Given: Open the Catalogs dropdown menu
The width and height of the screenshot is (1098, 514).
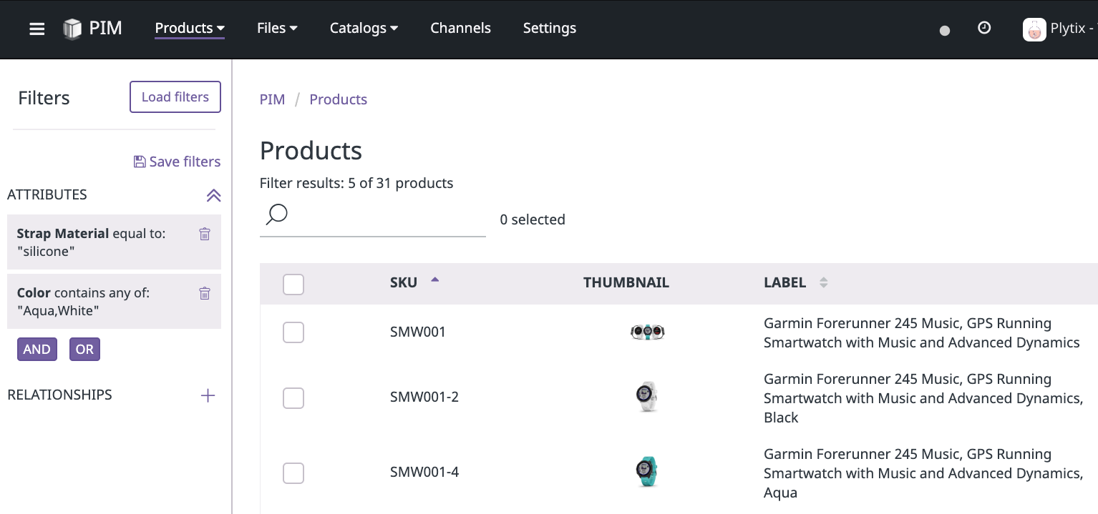Looking at the screenshot, I should coord(364,29).
